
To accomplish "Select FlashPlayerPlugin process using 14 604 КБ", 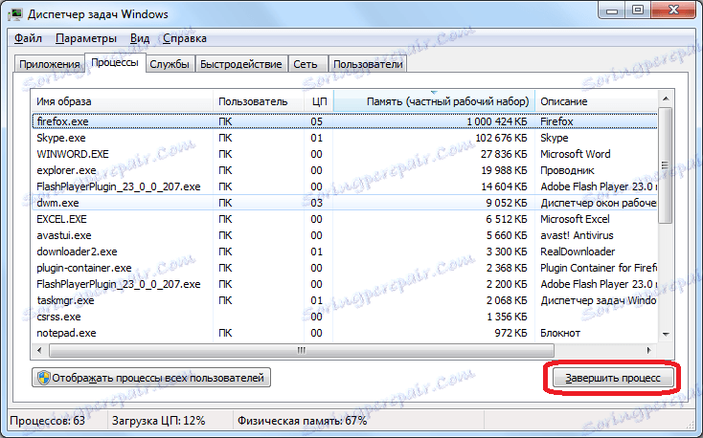I will point(345,186).
